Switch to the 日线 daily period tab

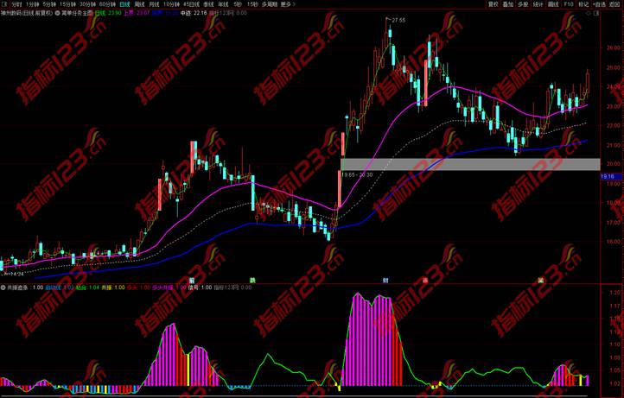[x=125, y=4]
